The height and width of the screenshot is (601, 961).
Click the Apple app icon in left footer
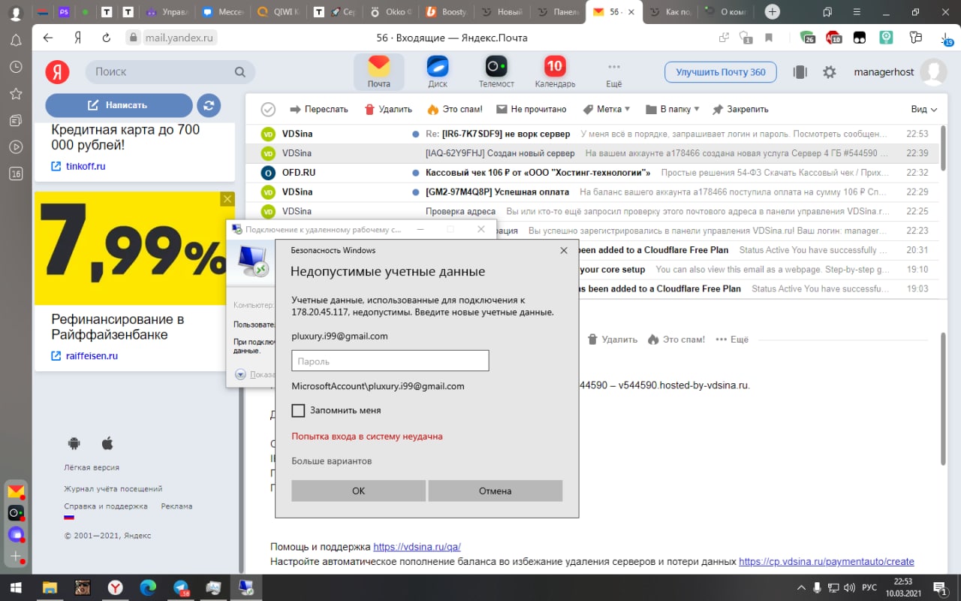pos(107,444)
